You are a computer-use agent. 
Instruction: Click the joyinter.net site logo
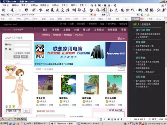(10, 24)
